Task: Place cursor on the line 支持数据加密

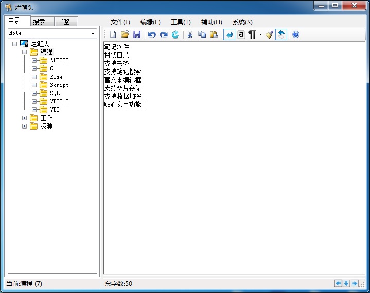Action: (122, 96)
